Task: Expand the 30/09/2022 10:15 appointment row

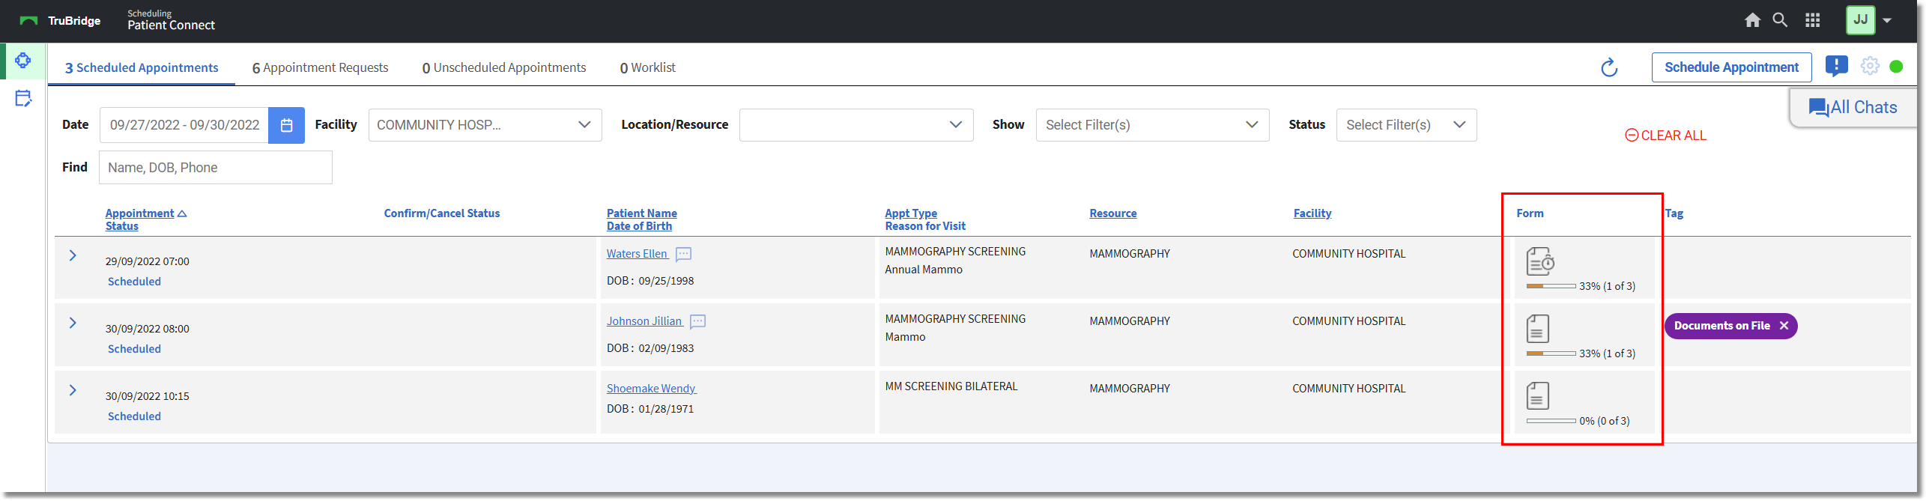Action: pyautogui.click(x=73, y=390)
